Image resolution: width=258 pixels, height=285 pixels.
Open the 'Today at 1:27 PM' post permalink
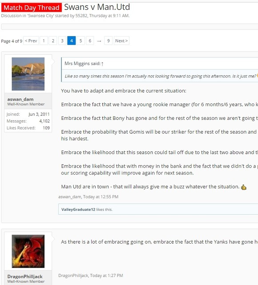tap(107, 276)
